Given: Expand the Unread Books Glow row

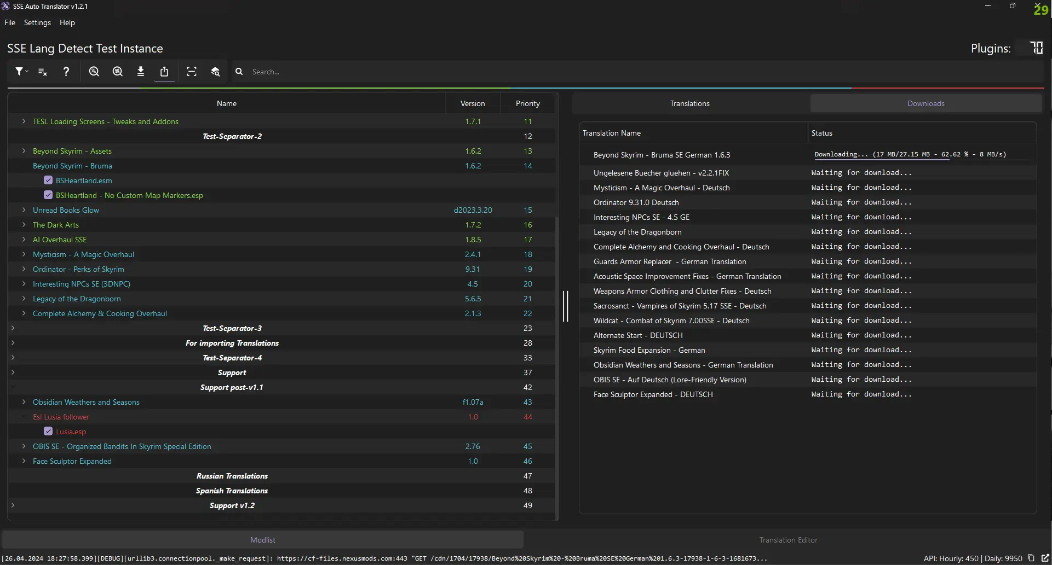Looking at the screenshot, I should (x=24, y=210).
